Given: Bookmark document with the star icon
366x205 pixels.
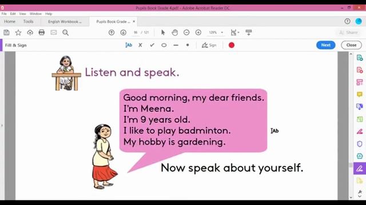Looking at the screenshot, I should [18, 32].
